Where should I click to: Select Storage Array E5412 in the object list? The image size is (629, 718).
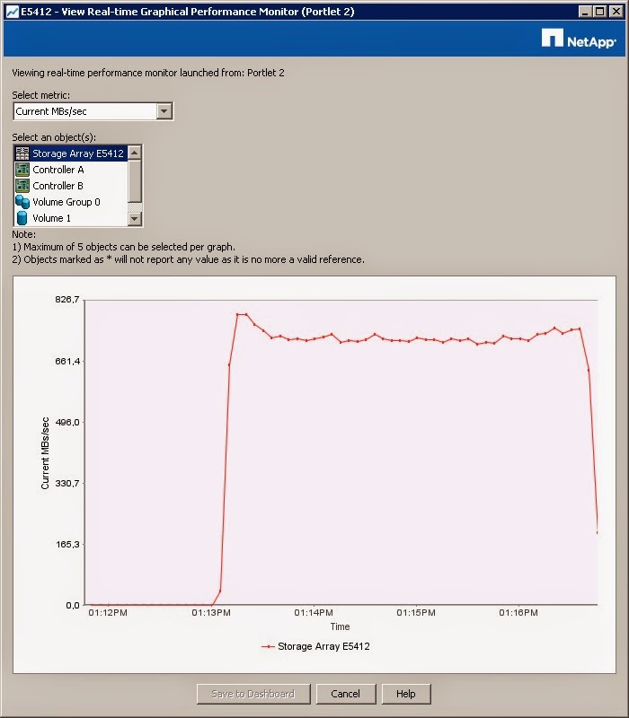(71, 153)
